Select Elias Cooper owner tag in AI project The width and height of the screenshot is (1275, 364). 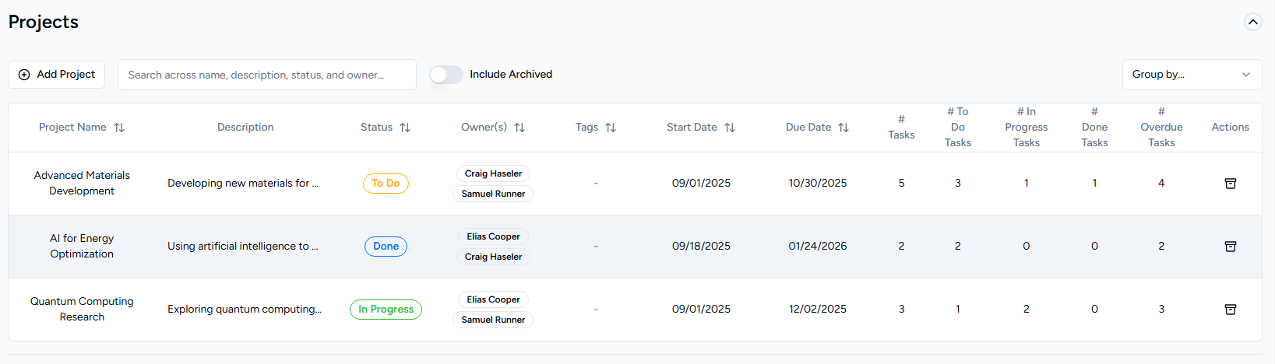(x=493, y=236)
